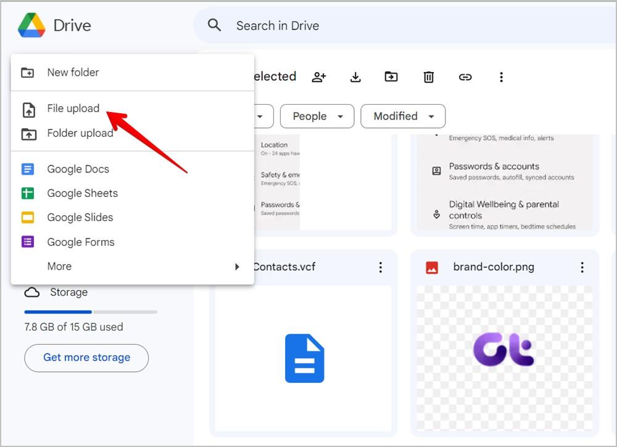Image resolution: width=617 pixels, height=447 pixels.
Task: Open brand-color.png options three-dot menu
Action: pos(582,267)
